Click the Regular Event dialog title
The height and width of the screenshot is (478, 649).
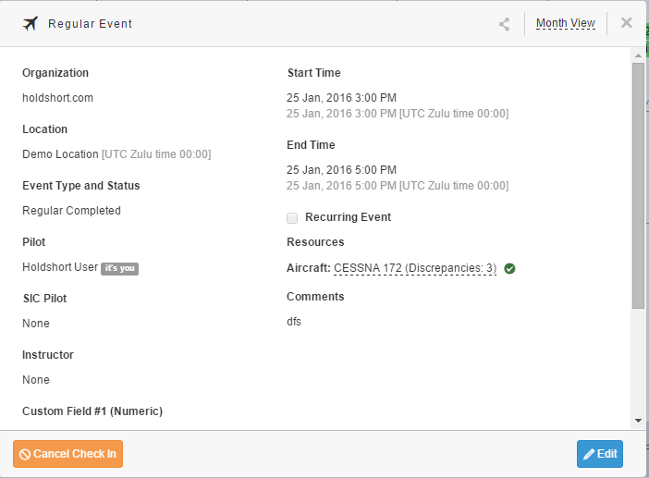click(90, 24)
